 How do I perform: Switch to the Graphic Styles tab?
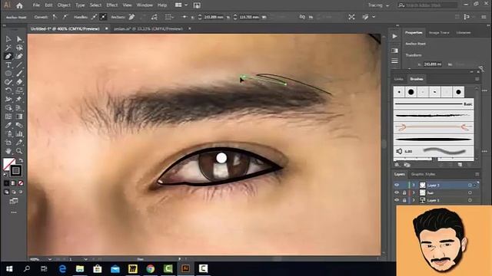pos(424,174)
